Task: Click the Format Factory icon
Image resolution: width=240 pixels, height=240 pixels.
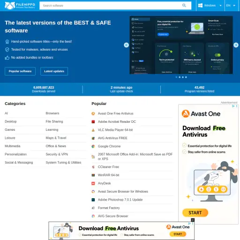Action: tap(93, 208)
